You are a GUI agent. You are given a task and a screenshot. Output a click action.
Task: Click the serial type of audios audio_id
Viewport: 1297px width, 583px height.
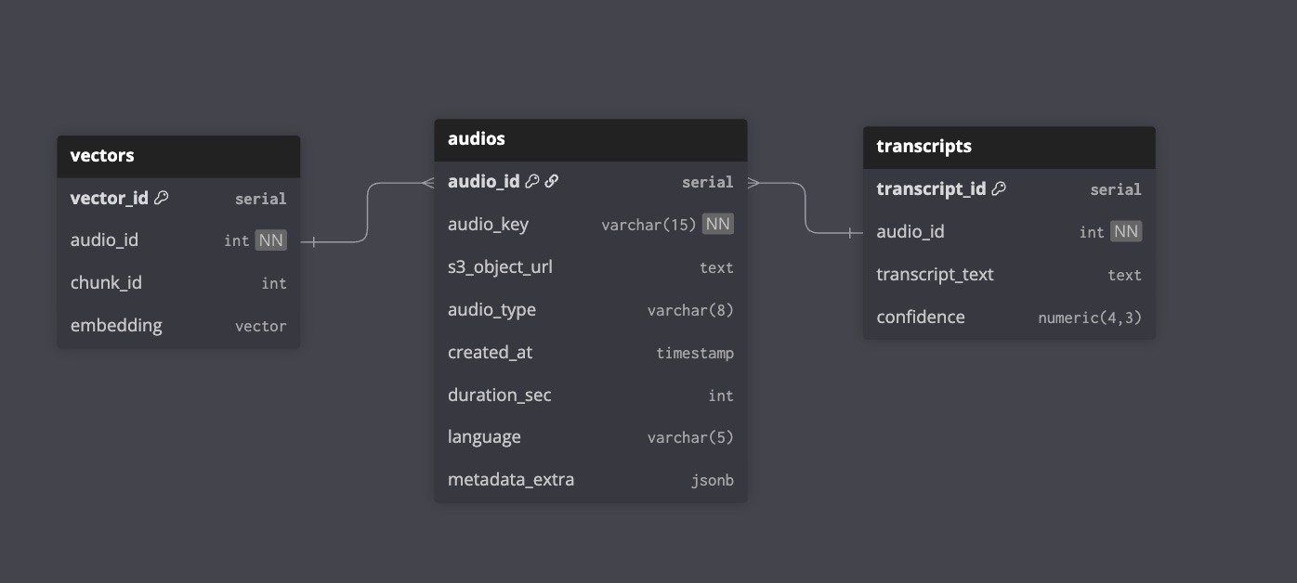pos(708,183)
